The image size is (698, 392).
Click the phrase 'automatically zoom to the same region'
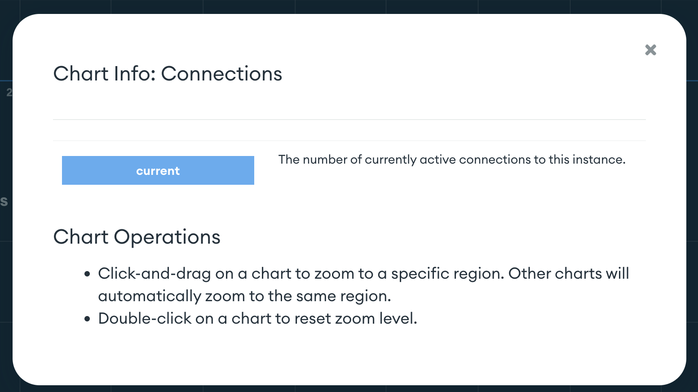245,296
